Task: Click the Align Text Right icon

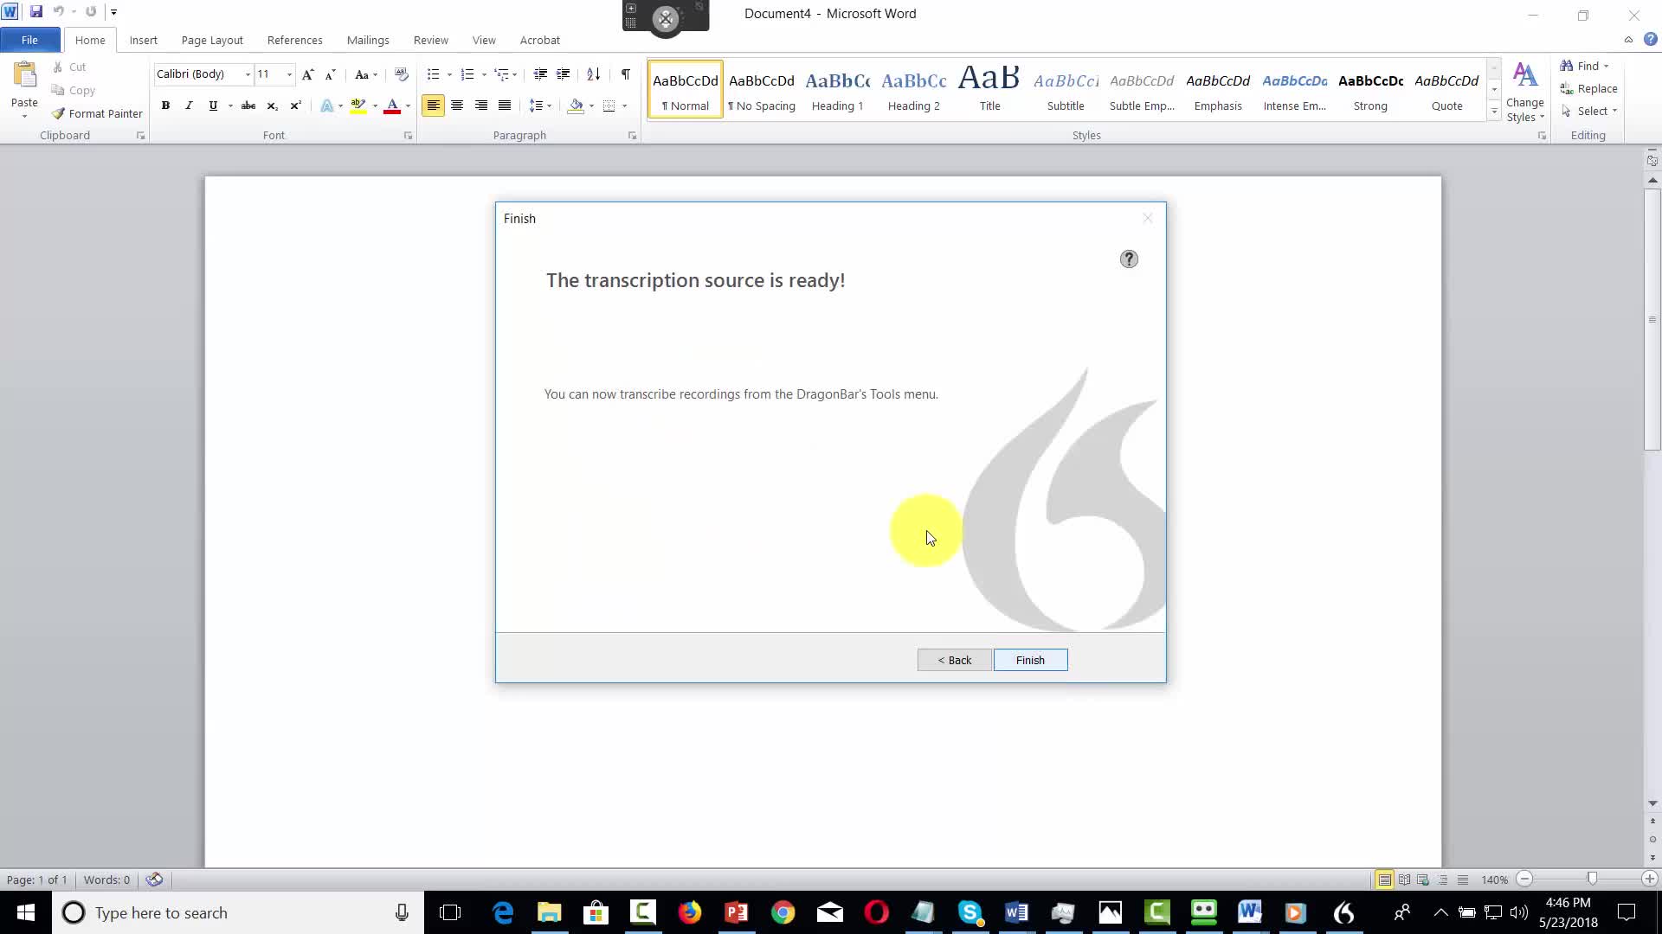Action: point(481,106)
